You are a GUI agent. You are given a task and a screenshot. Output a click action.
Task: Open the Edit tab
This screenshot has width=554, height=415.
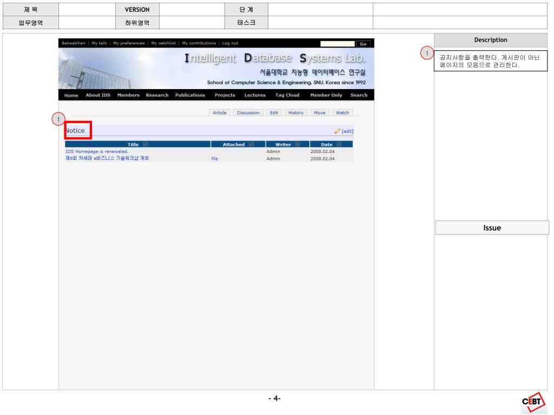[x=274, y=112]
